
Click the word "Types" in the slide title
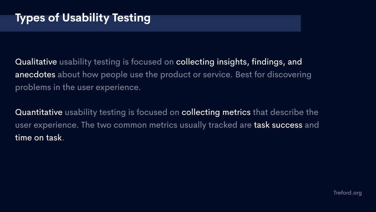pyautogui.click(x=30, y=18)
